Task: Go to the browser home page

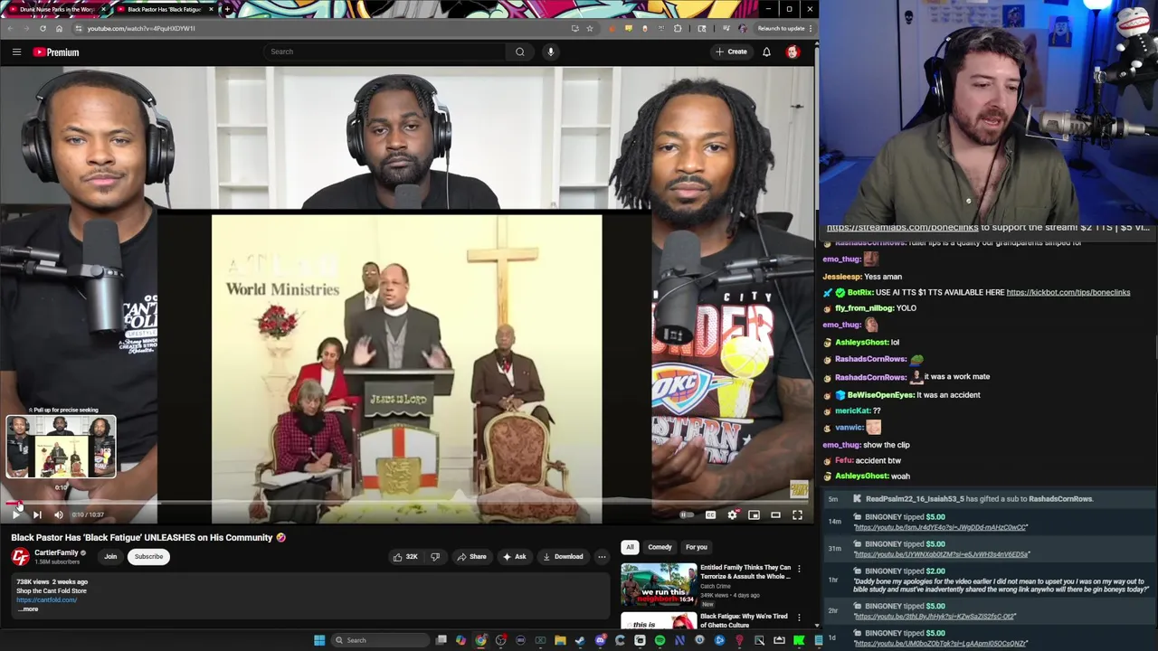Action: point(59,28)
